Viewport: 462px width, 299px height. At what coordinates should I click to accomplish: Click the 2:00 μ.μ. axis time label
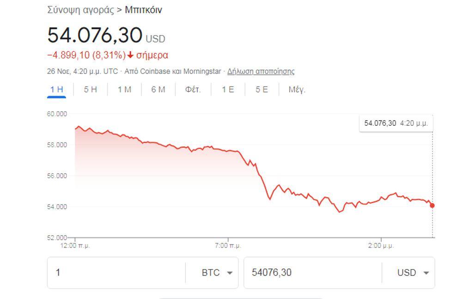click(x=381, y=245)
